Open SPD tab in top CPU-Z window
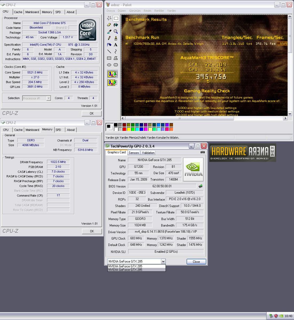 click(x=58, y=12)
